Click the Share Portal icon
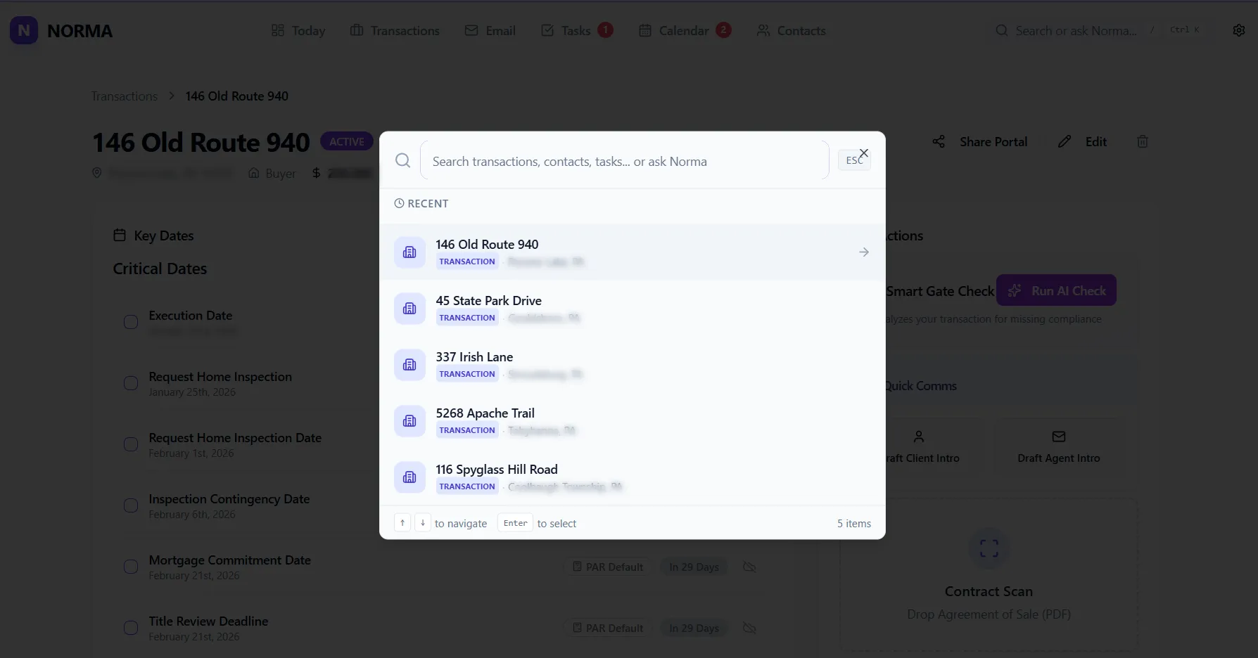The height and width of the screenshot is (658, 1258). coord(939,142)
